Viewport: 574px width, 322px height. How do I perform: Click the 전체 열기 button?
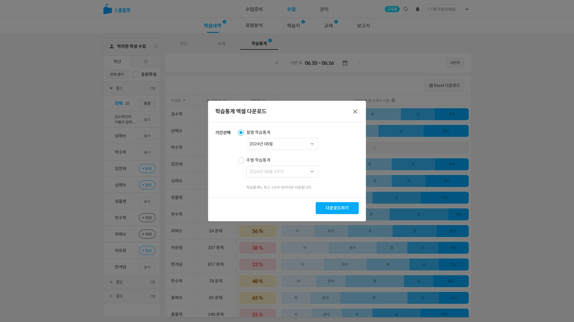[117, 74]
